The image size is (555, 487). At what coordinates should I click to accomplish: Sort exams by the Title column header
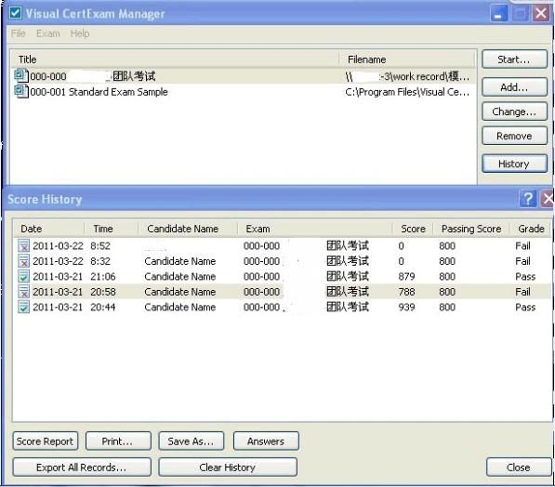(175, 59)
